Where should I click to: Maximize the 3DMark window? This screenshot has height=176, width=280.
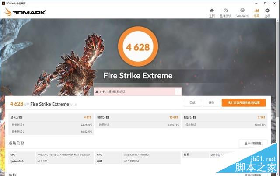[266, 3]
